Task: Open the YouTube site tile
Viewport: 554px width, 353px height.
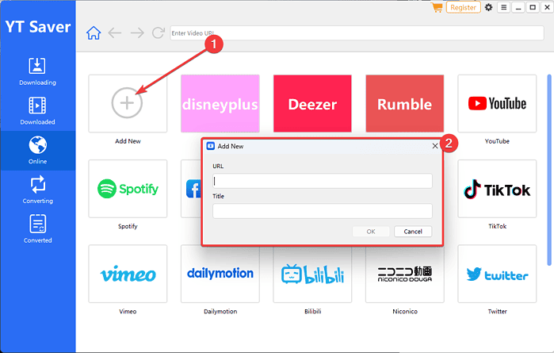Action: 497,103
